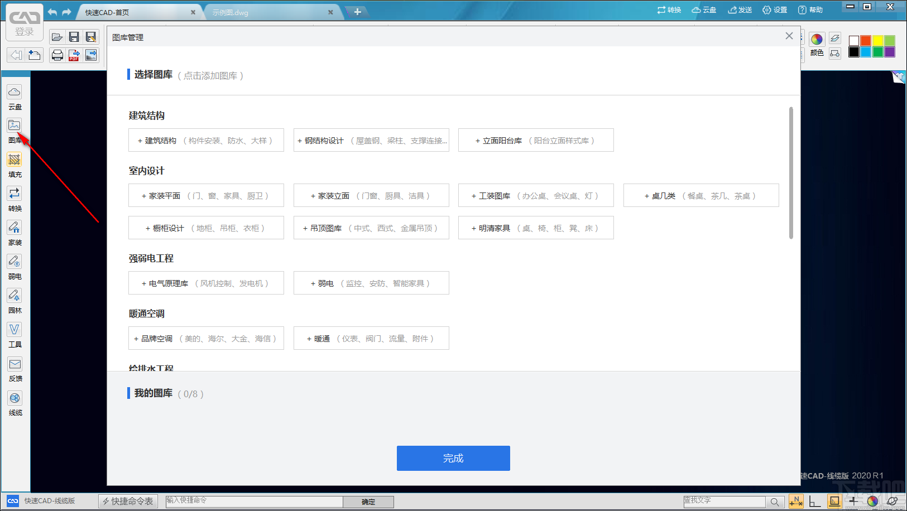Add the 桌几类 library
Screen dimensions: 907x511
click(701, 195)
